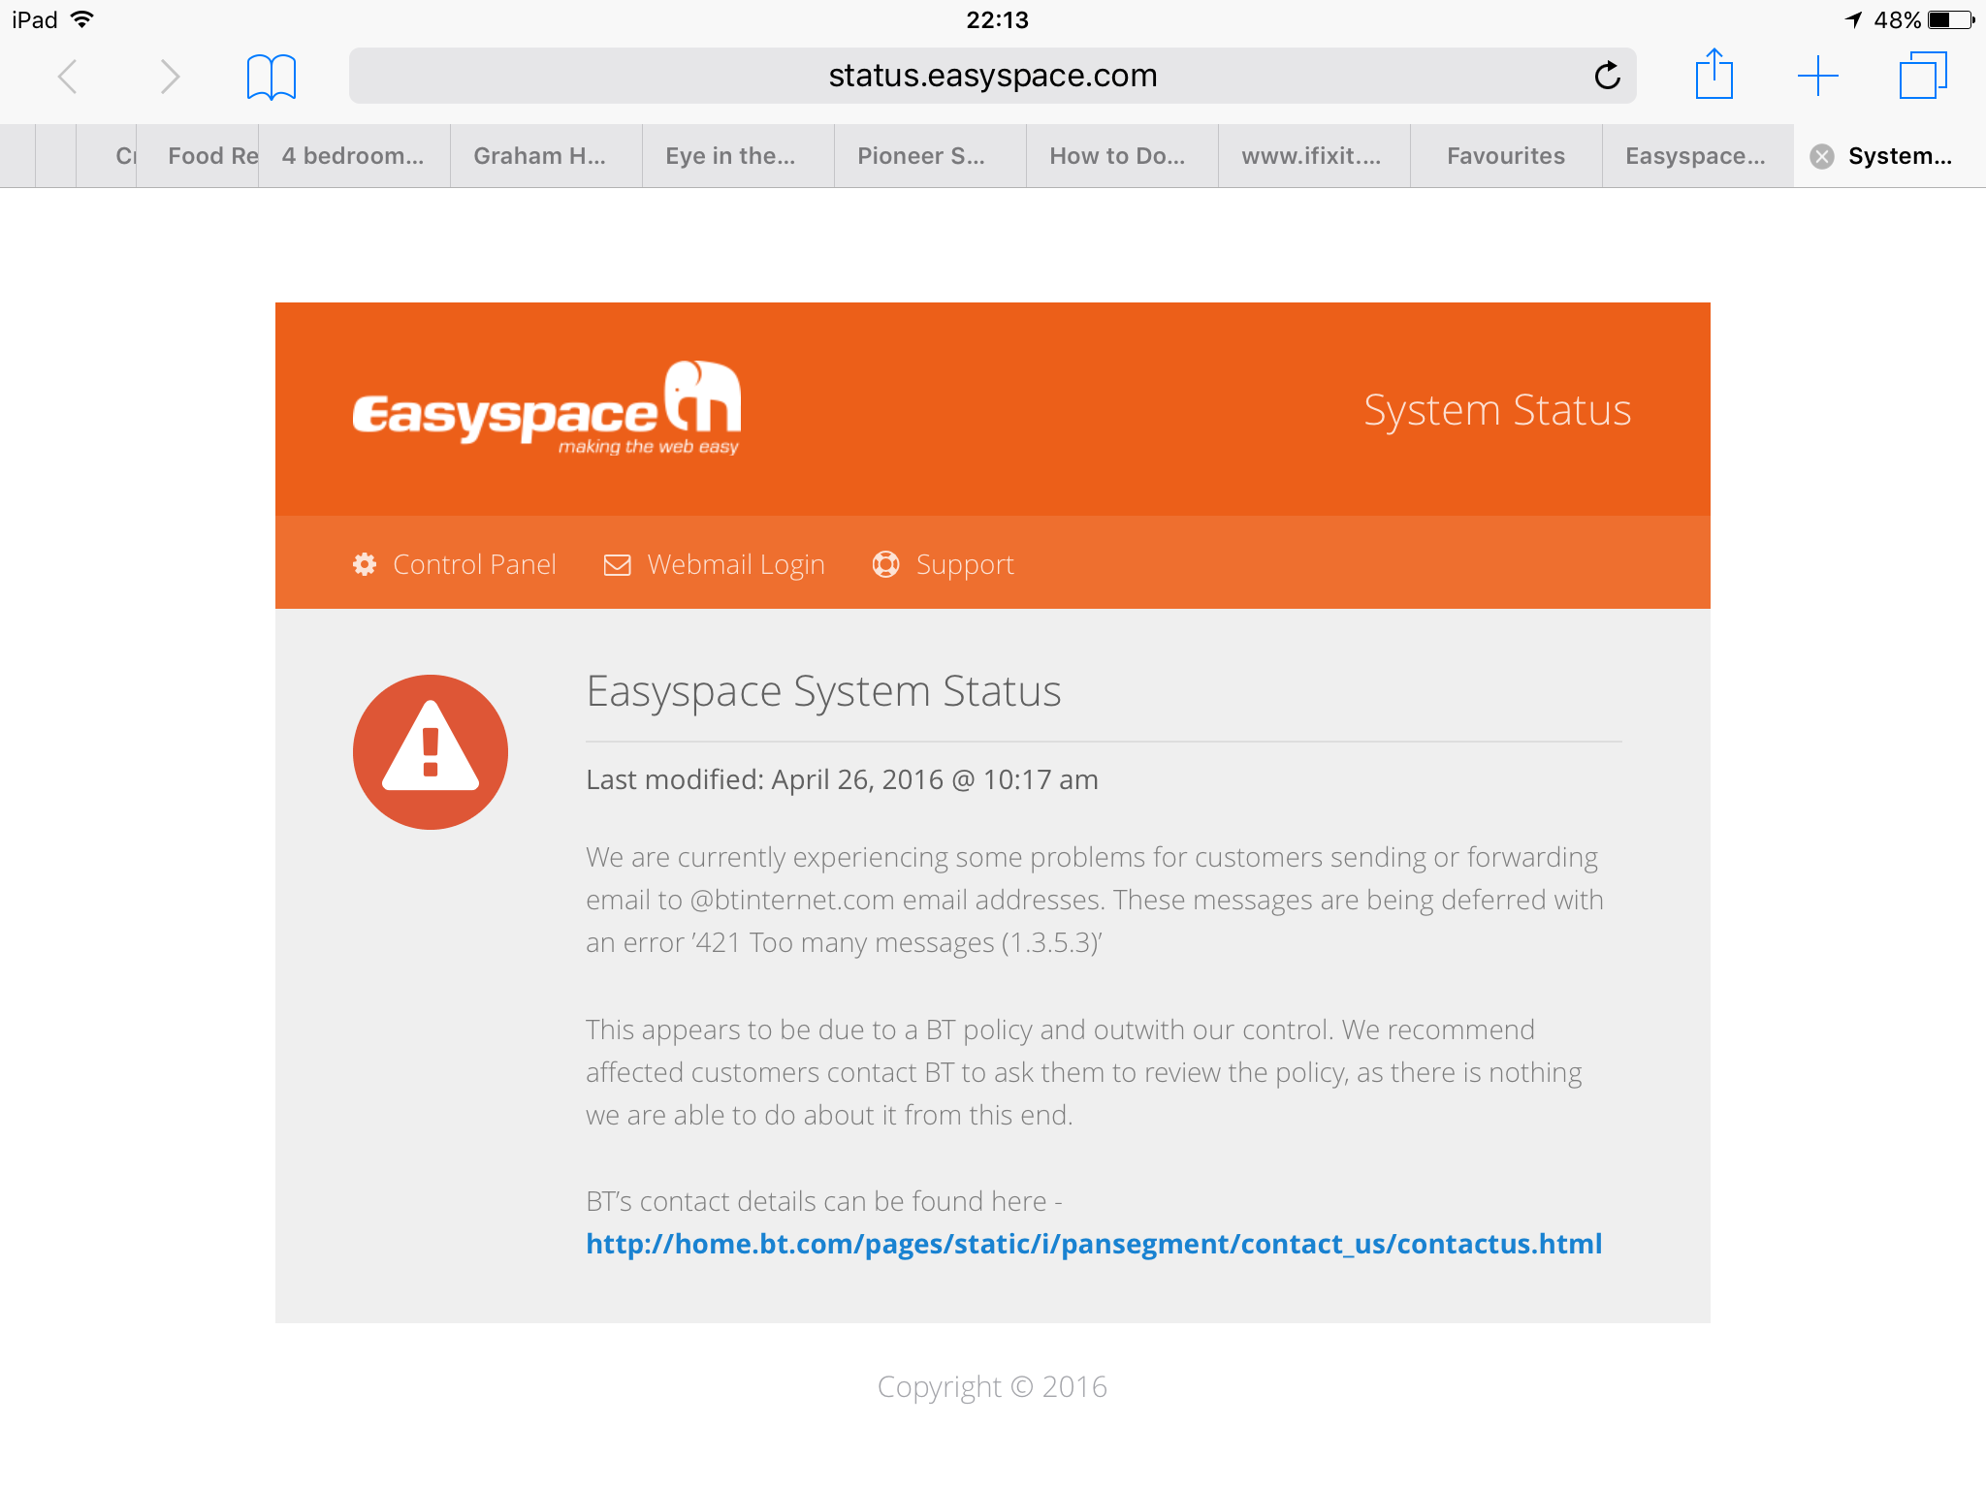Open the Webmail Login link

click(715, 564)
